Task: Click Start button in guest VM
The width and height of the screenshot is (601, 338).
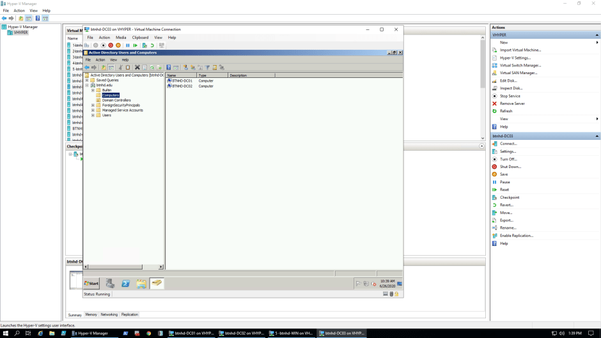Action: 91,284
